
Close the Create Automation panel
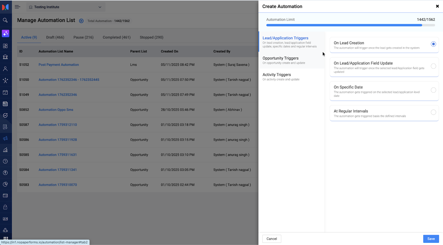coord(437,6)
